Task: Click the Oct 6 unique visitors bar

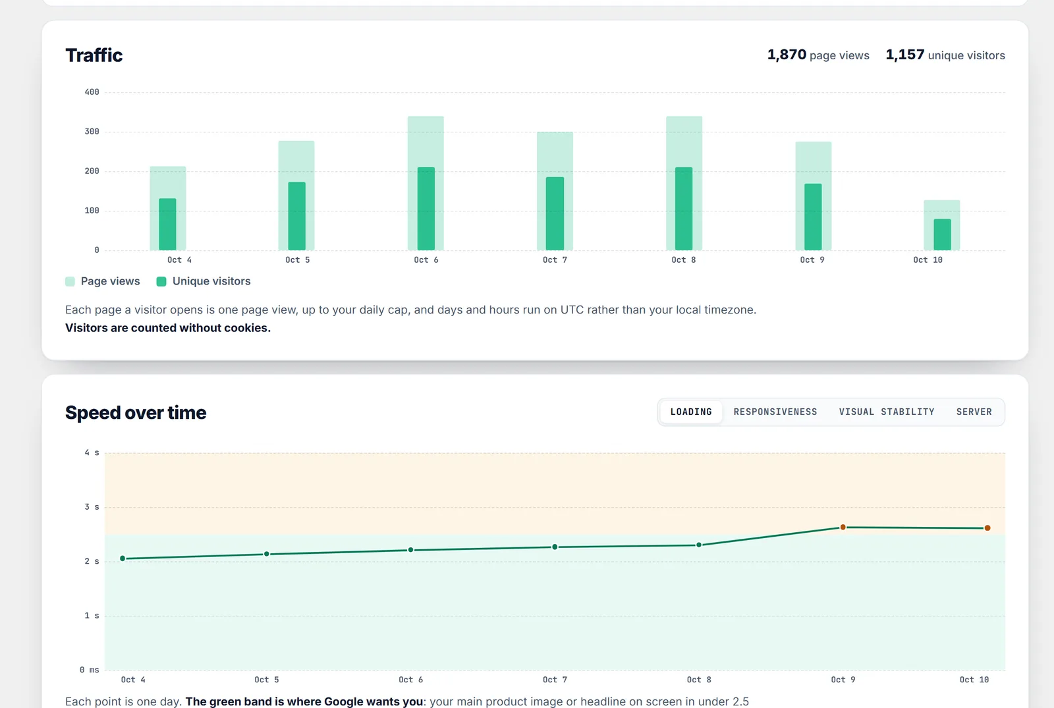Action: click(x=426, y=209)
